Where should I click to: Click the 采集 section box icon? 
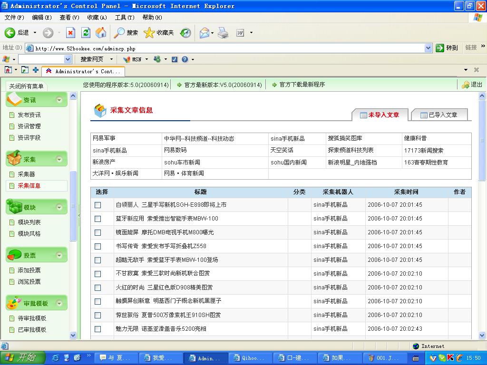(14, 158)
